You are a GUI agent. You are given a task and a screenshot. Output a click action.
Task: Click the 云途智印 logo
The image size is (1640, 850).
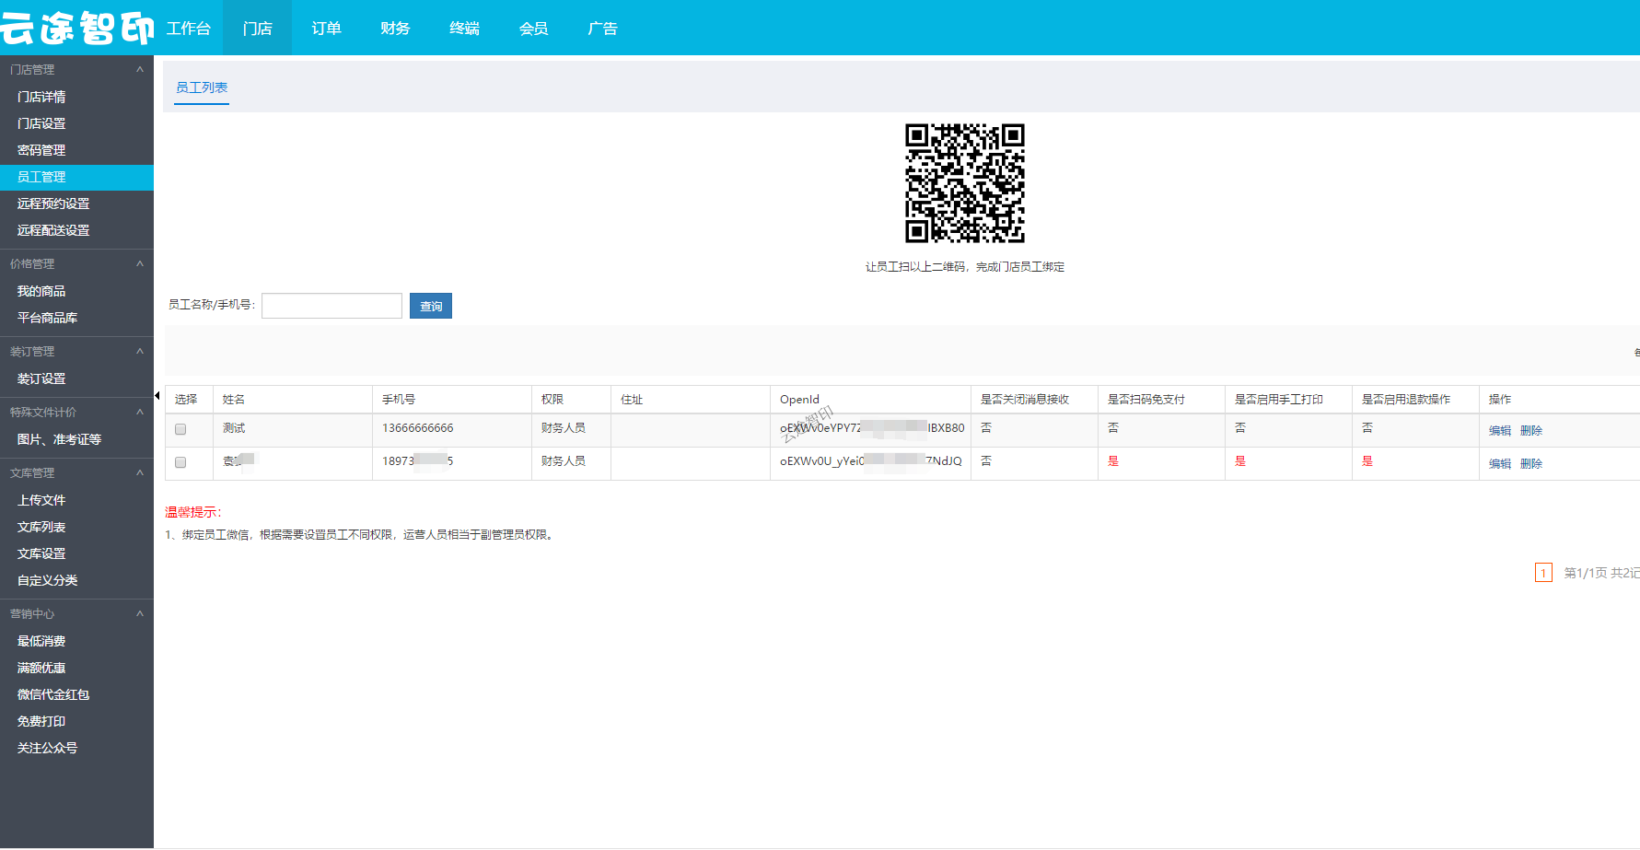point(77,29)
